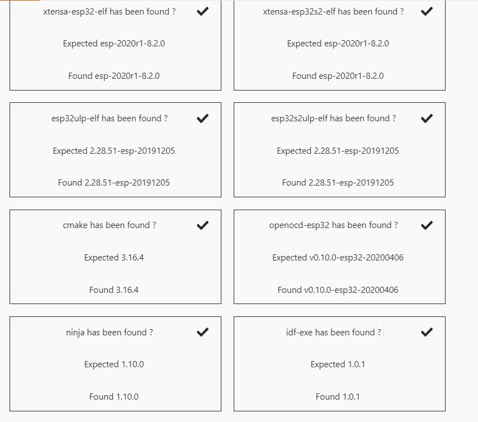Click the esp32s2ulp-elf checkmark icon
478x422 pixels.
[427, 118]
